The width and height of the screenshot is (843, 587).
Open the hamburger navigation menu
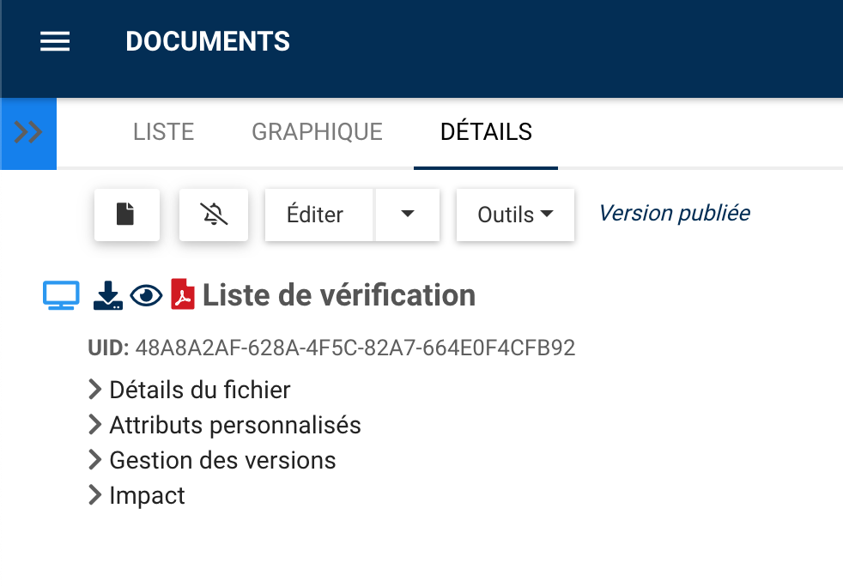click(55, 41)
